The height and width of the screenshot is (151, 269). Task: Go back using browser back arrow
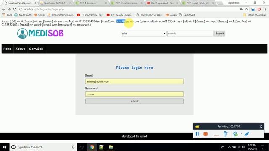pos(3,9)
